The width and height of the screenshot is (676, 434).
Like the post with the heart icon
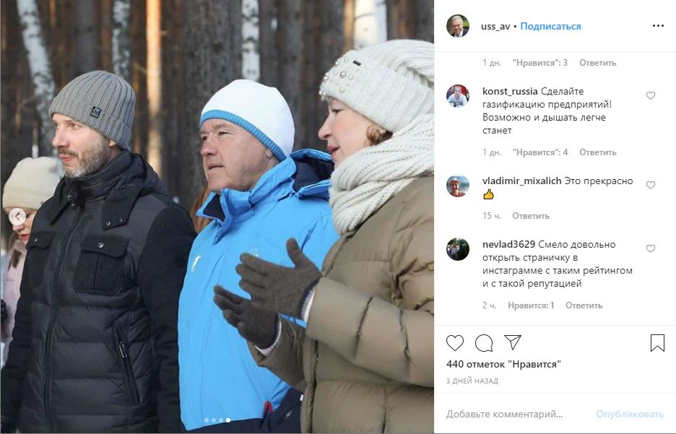coord(455,343)
